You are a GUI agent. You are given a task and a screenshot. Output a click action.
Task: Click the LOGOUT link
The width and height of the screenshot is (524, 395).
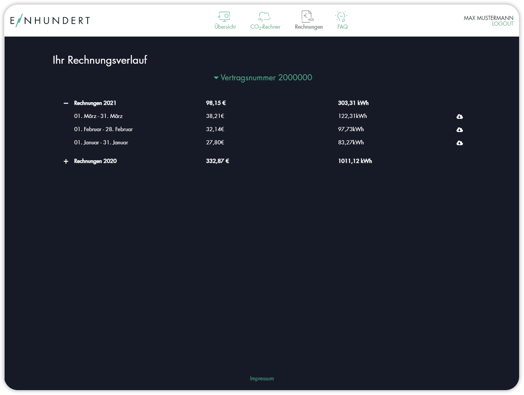tap(503, 24)
